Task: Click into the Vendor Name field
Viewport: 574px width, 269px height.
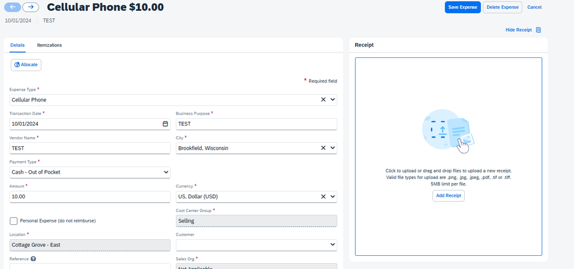Action: tap(90, 148)
